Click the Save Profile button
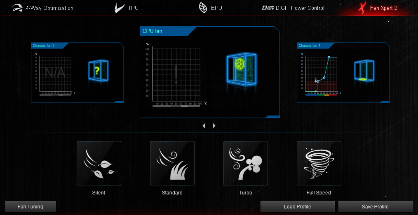This screenshot has height=215, width=418. tap(375, 206)
